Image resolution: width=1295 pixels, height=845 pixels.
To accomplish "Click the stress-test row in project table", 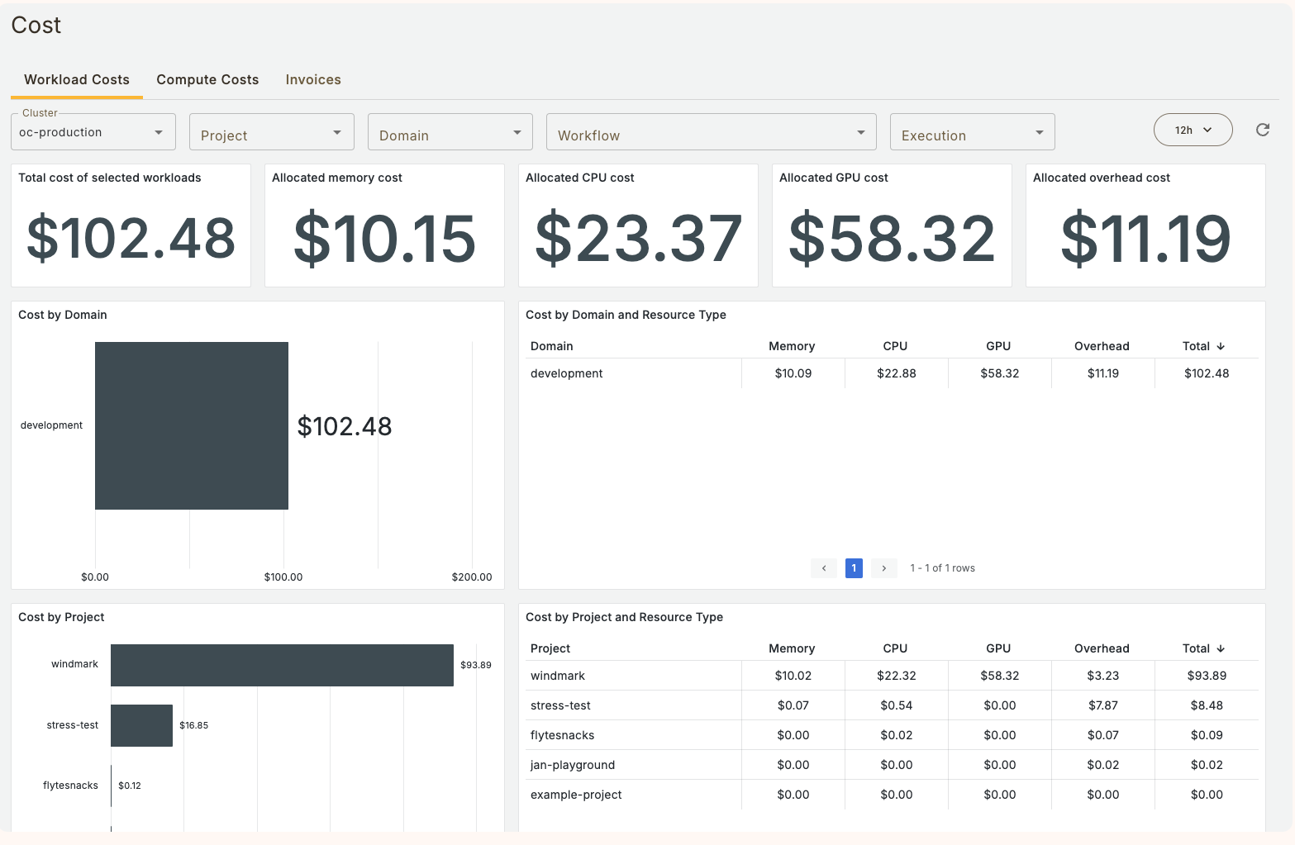I will [560, 705].
